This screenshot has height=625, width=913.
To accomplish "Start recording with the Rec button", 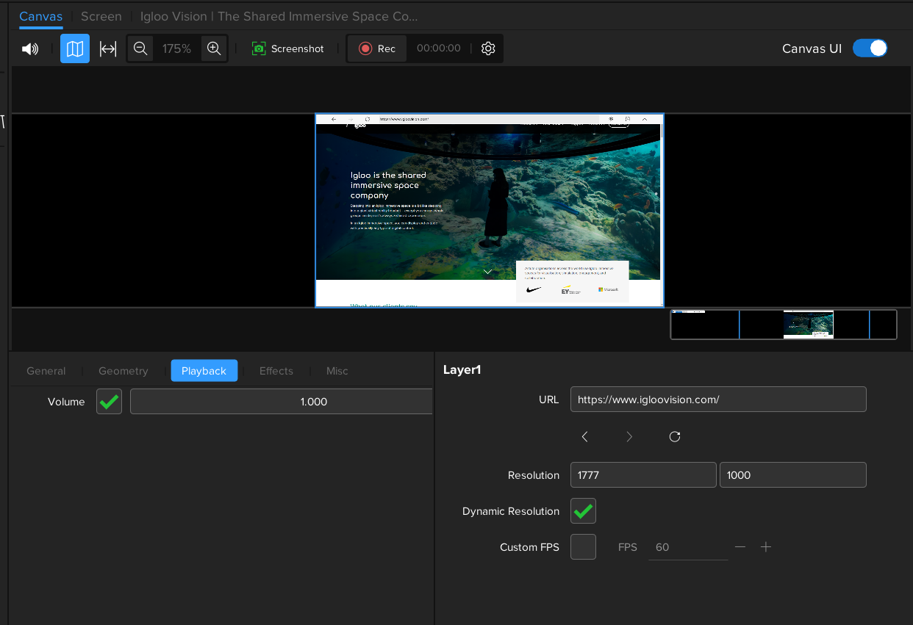I will point(377,48).
